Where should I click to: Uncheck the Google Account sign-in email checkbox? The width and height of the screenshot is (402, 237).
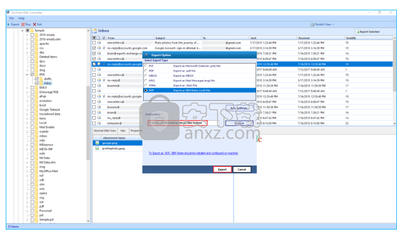(x=94, y=48)
